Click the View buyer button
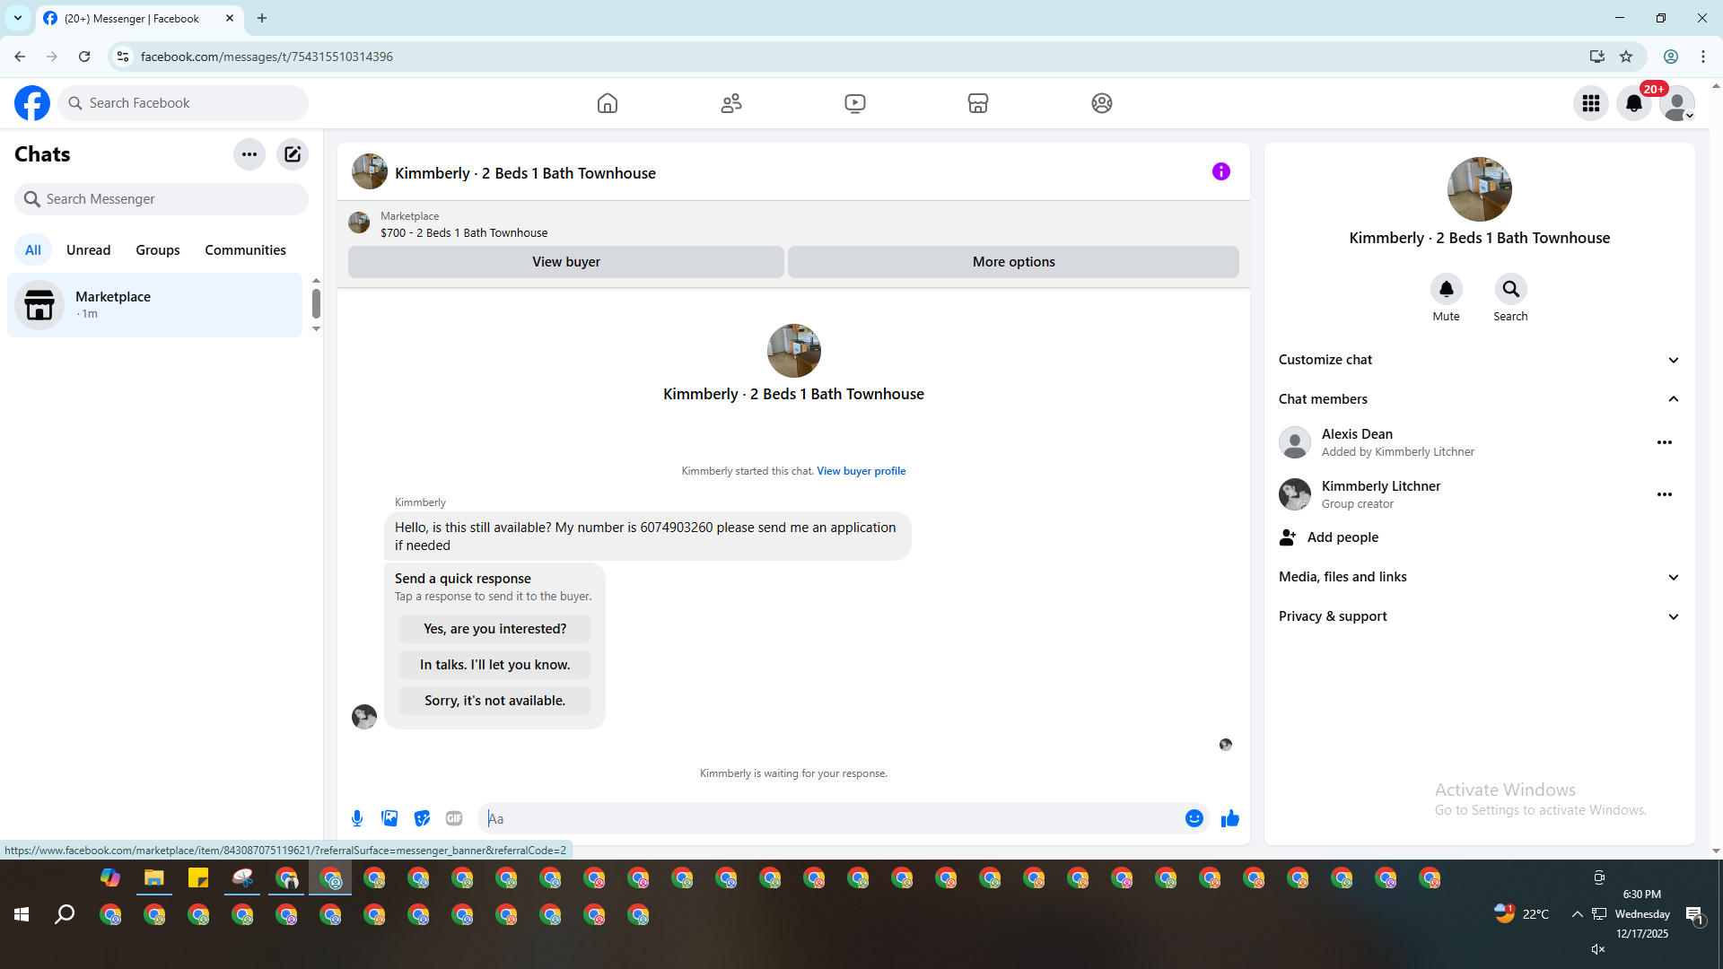Image resolution: width=1723 pixels, height=969 pixels. click(x=565, y=262)
